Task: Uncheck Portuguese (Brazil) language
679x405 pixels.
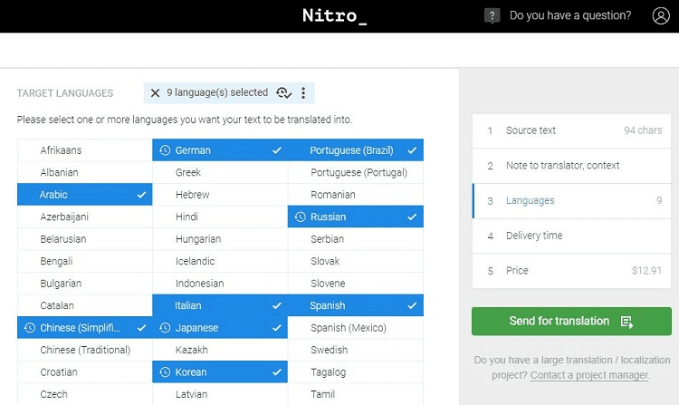Action: pos(355,150)
